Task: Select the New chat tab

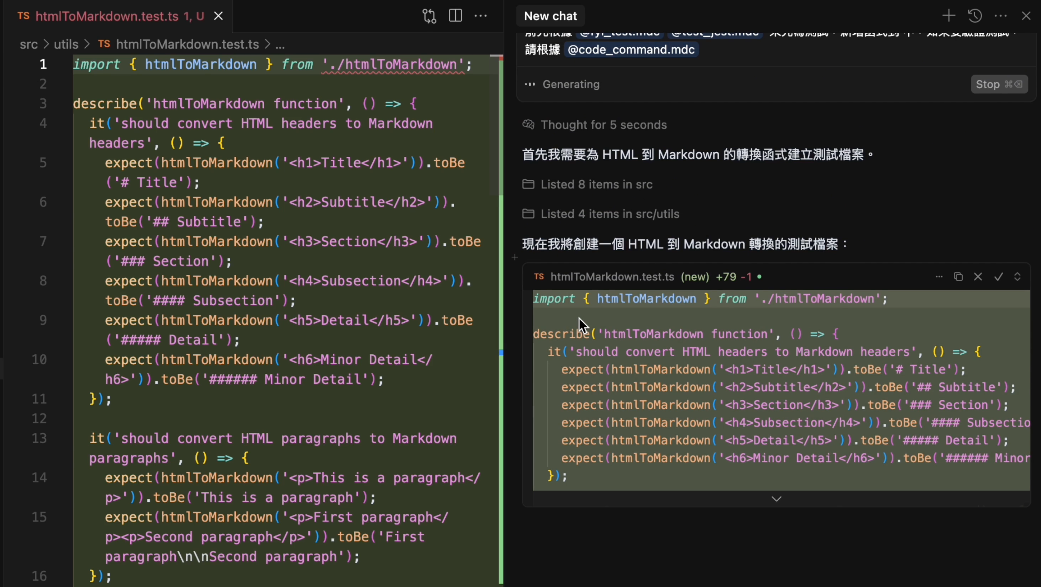Action: (x=550, y=16)
